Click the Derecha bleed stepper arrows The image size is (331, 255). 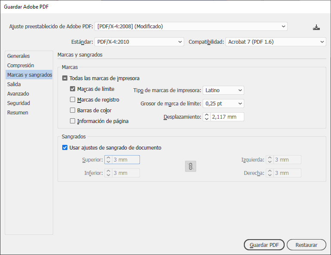(270, 173)
